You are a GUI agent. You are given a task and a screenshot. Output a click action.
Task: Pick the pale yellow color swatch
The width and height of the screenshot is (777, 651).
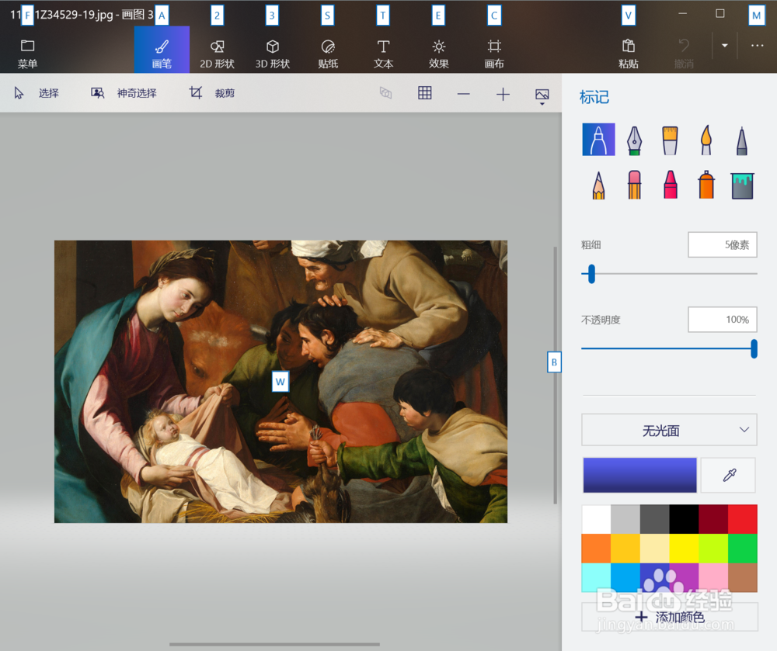(x=654, y=548)
